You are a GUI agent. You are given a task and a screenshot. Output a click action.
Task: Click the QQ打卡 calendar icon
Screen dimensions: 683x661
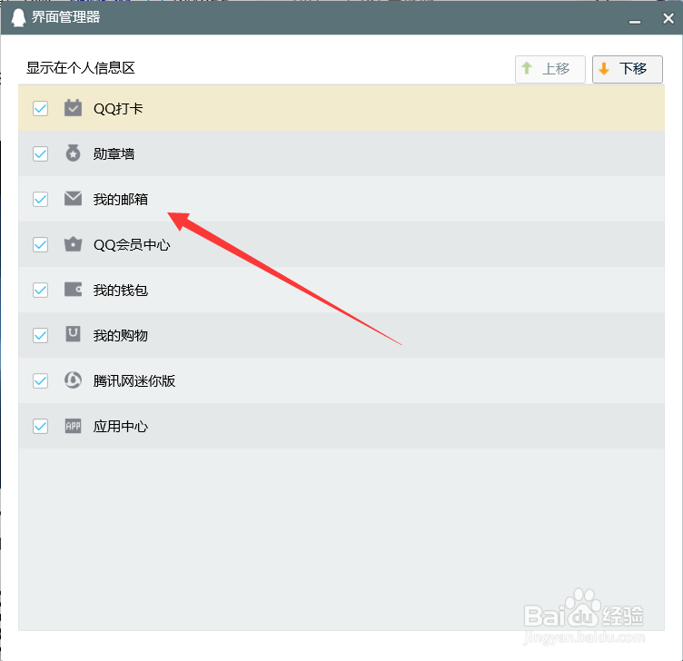click(x=73, y=108)
